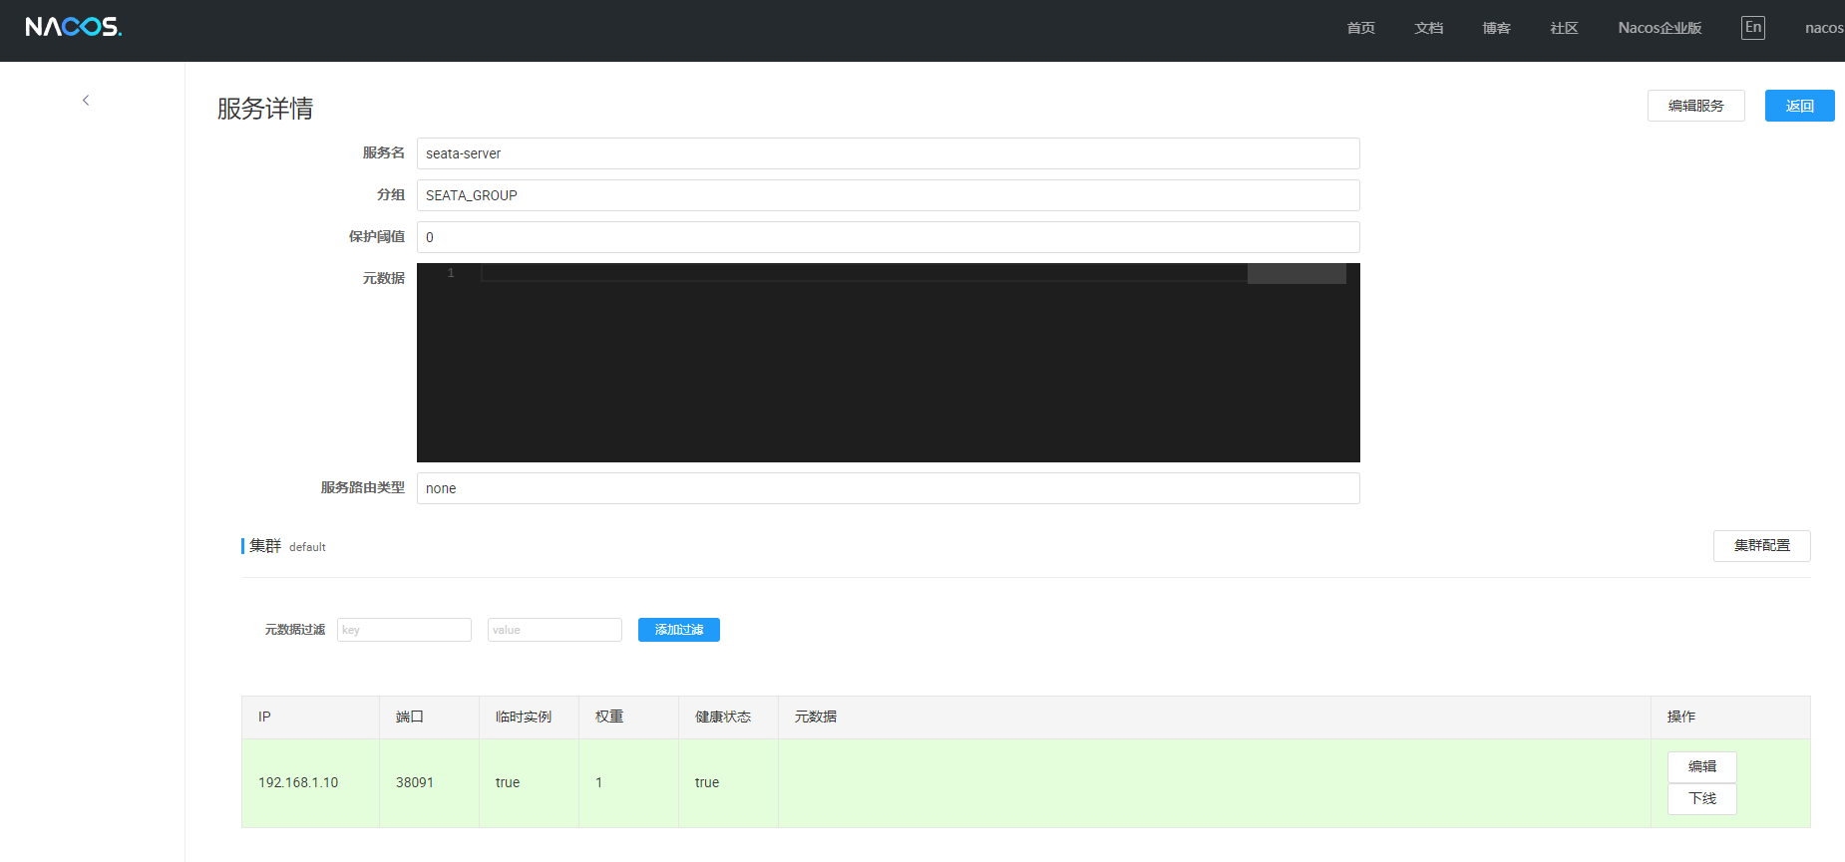Click the 服务名 field showing seata-server
The image size is (1845, 862).
[x=888, y=153]
